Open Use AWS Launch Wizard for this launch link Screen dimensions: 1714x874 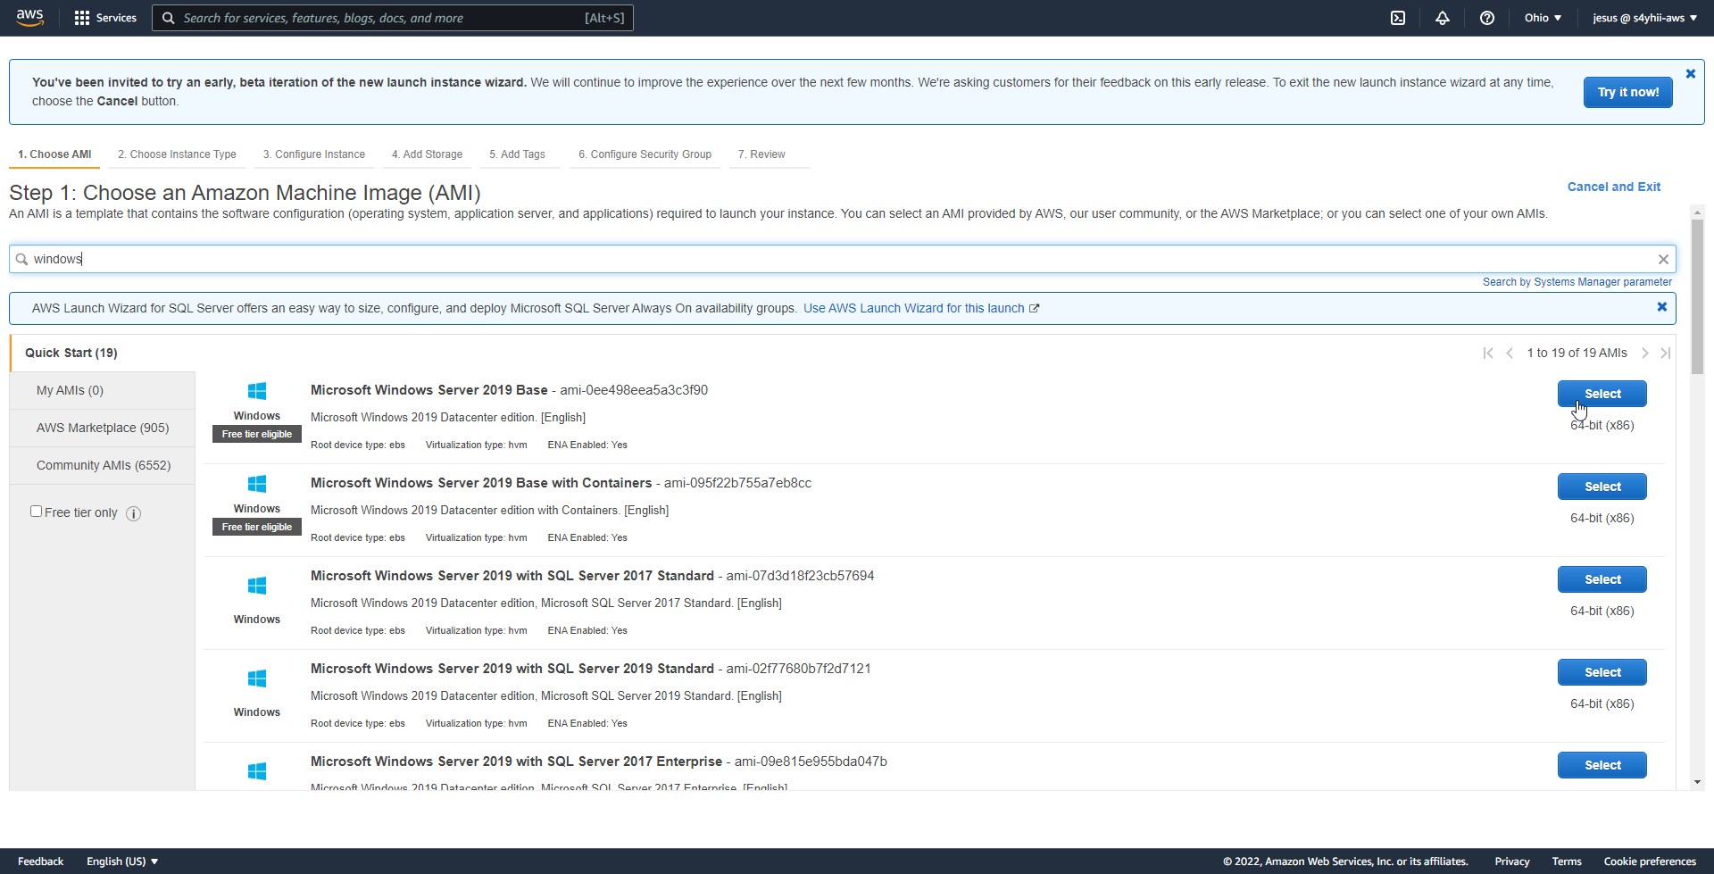click(x=920, y=308)
